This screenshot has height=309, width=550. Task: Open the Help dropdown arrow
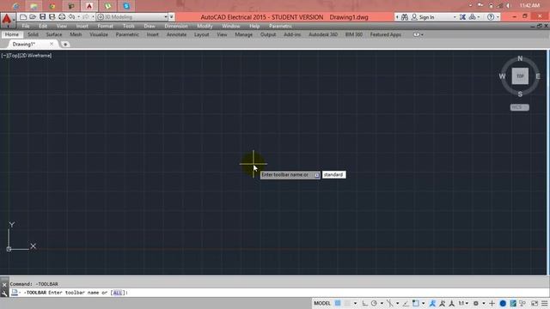(x=498, y=17)
